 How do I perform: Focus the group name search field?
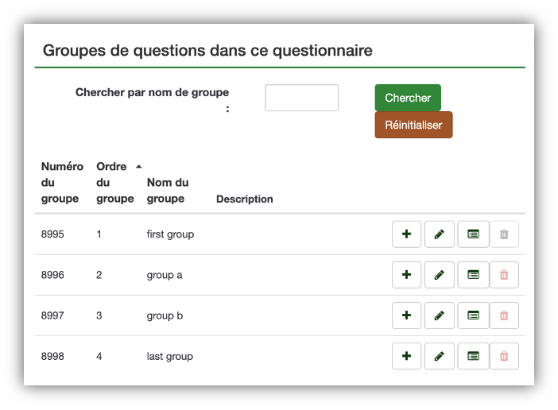(302, 98)
